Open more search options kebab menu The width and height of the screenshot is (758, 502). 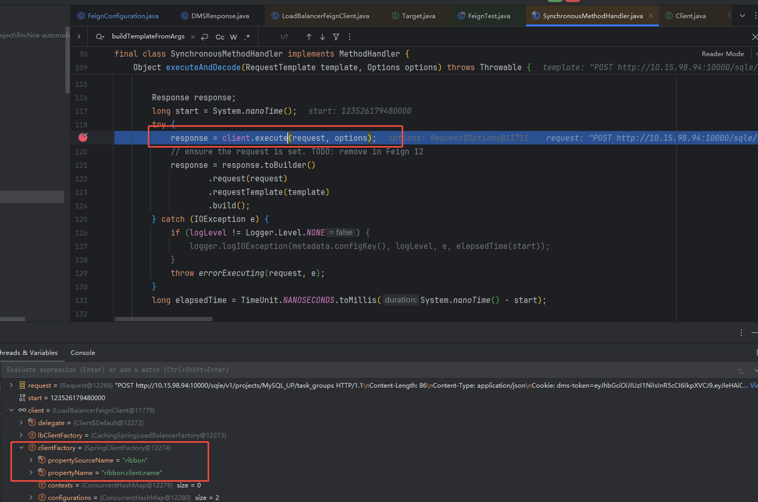click(349, 36)
